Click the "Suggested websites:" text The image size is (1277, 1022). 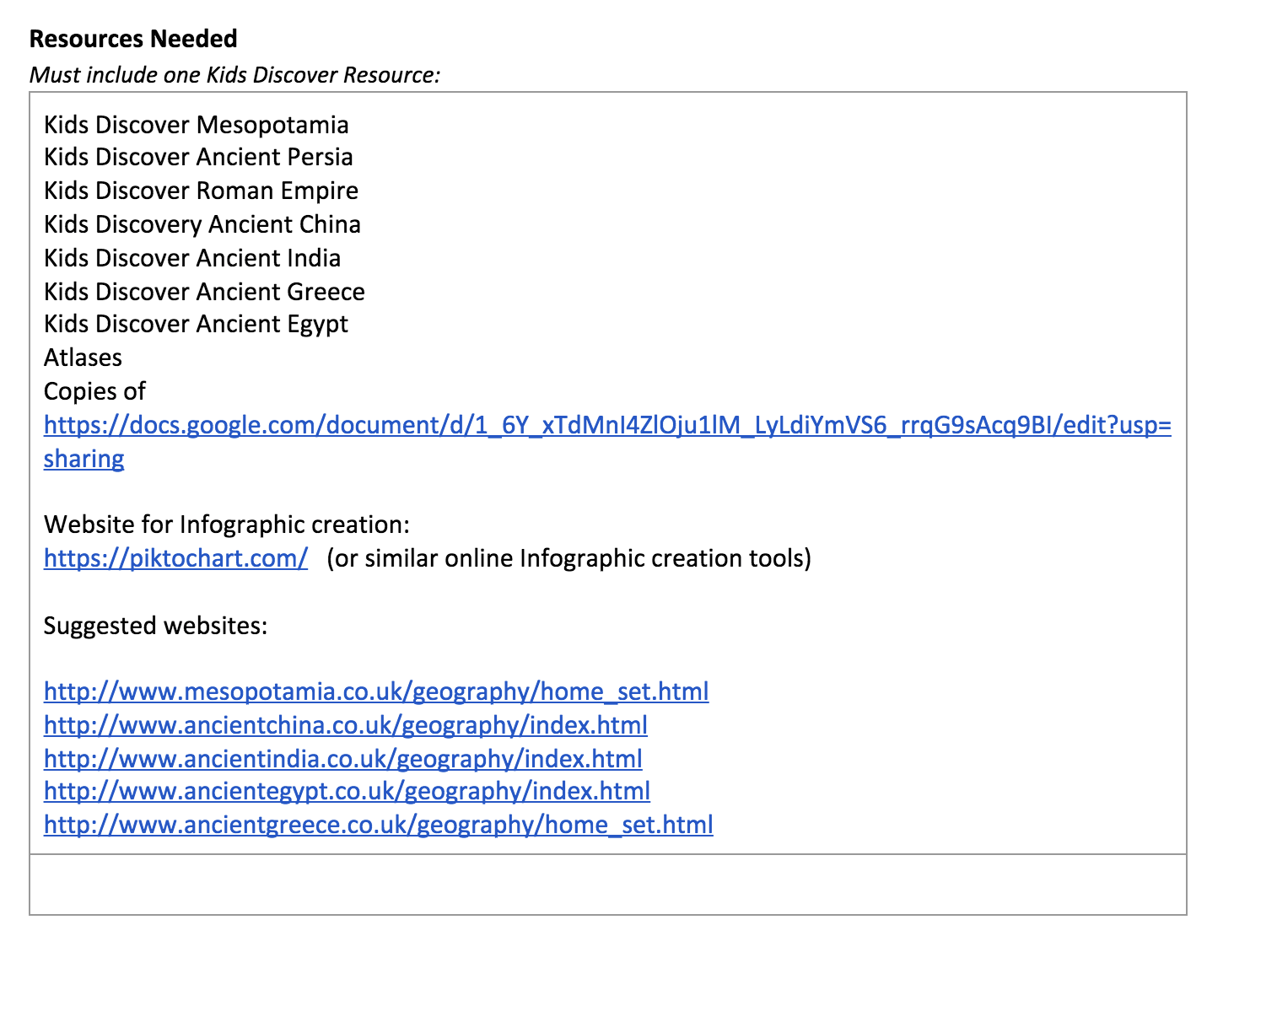coord(155,626)
